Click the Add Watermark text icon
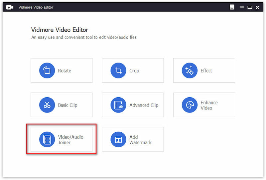 tap(118, 139)
